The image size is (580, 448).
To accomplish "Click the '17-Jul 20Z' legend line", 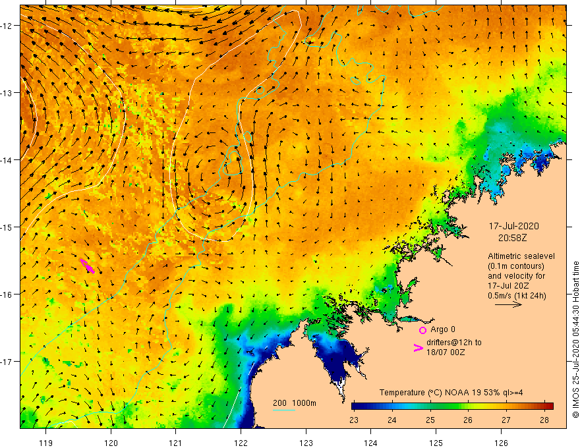I will point(508,286).
